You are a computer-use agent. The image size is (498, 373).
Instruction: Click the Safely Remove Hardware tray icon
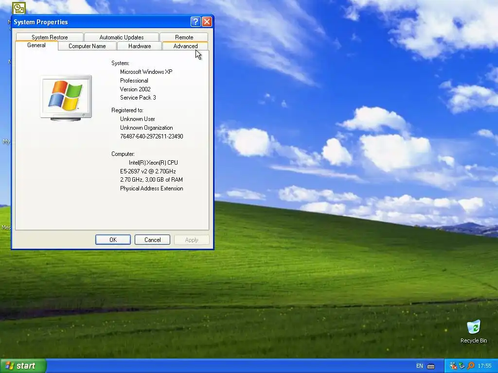click(462, 366)
